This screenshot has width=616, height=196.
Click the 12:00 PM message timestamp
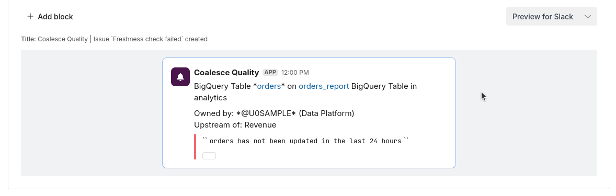pos(295,73)
